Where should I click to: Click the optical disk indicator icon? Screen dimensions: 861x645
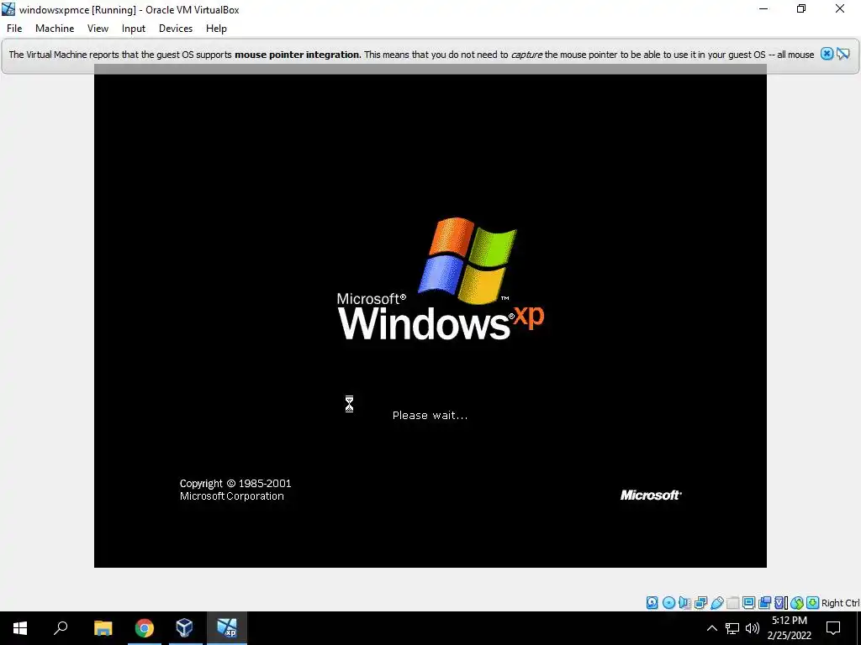pyautogui.click(x=668, y=603)
